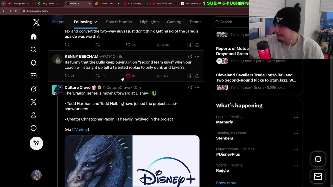Open Reggie trending topic
Viewport: 333px width, 187px height.
pyautogui.click(x=222, y=170)
